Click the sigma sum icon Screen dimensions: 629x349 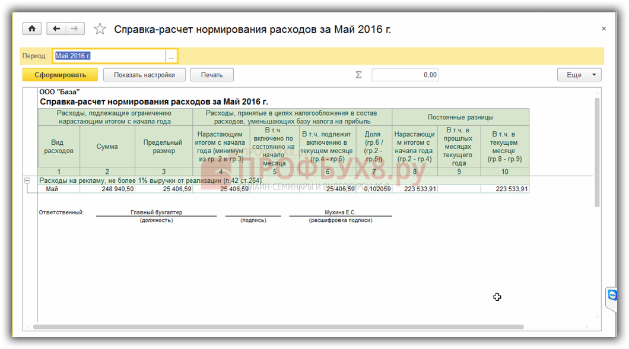pyautogui.click(x=358, y=75)
